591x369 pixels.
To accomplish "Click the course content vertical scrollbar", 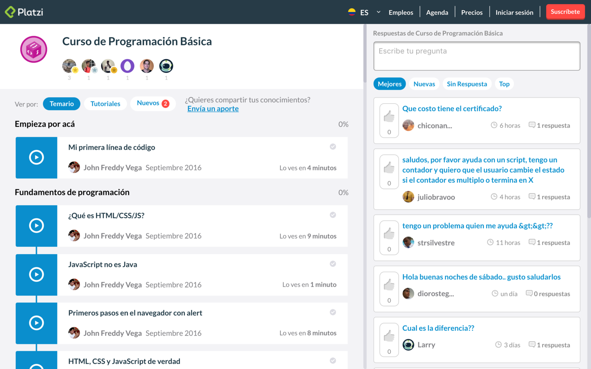I will [365, 53].
